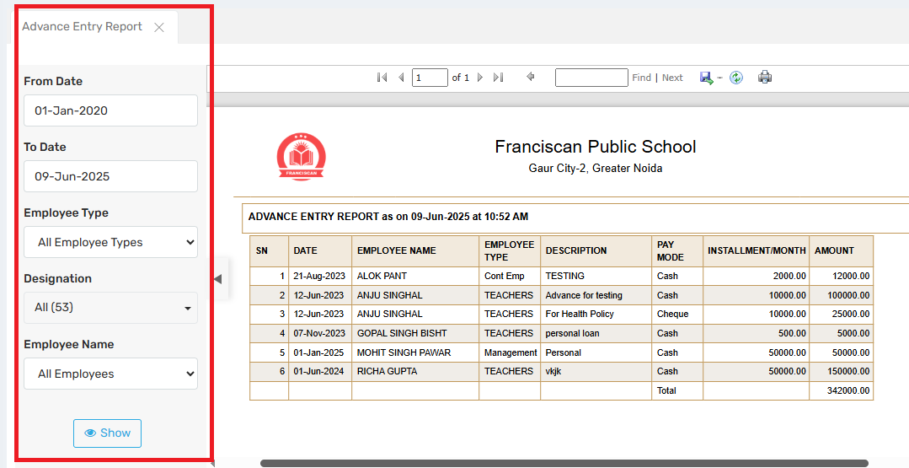
Task: Click the 150000.00 amount cell
Action: point(841,371)
